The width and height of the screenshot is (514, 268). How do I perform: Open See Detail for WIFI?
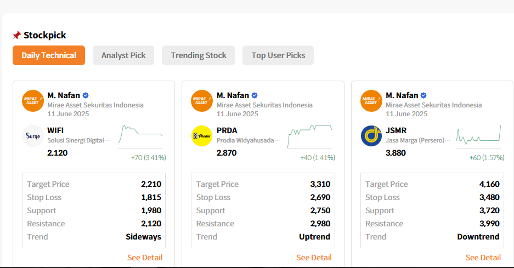coord(145,258)
